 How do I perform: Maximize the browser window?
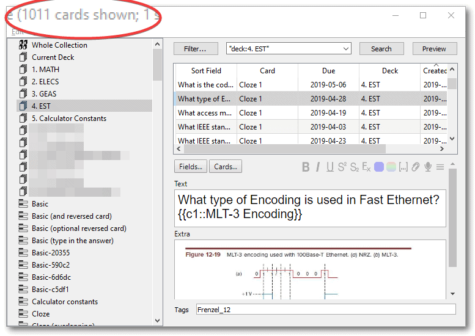tap(423, 15)
